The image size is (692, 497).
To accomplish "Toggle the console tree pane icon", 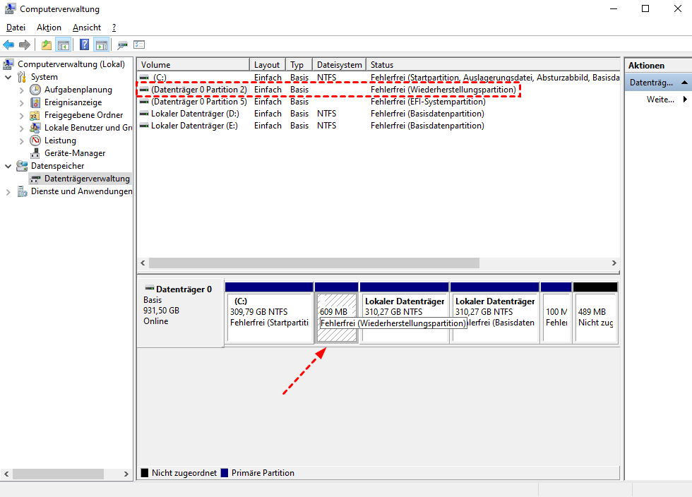I will [x=64, y=45].
